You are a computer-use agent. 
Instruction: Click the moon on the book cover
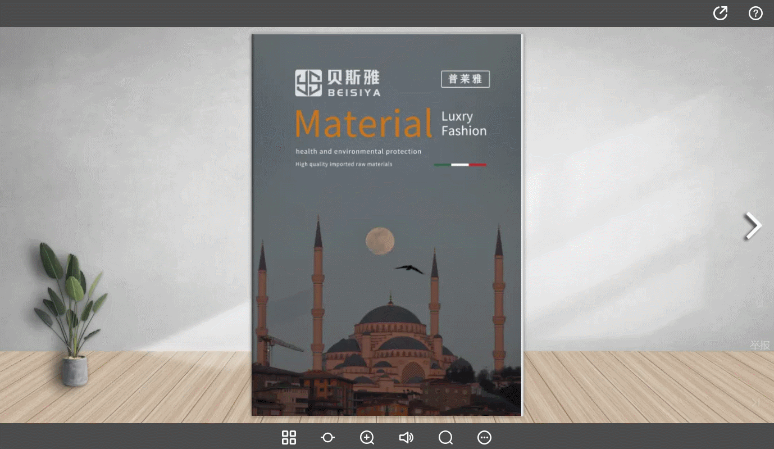380,241
